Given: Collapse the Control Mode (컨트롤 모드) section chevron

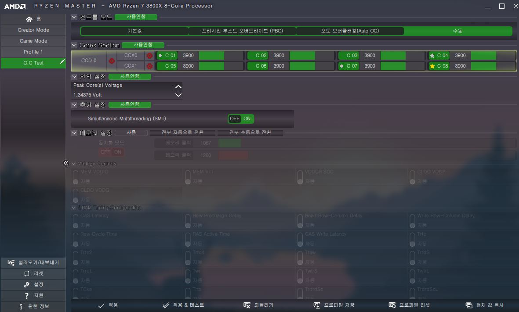Looking at the screenshot, I should [74, 17].
